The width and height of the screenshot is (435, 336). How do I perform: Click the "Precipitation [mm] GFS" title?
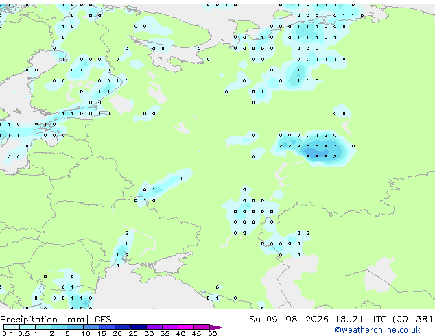point(56,320)
